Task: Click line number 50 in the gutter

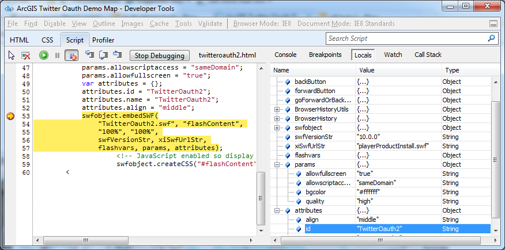Action: [26, 92]
